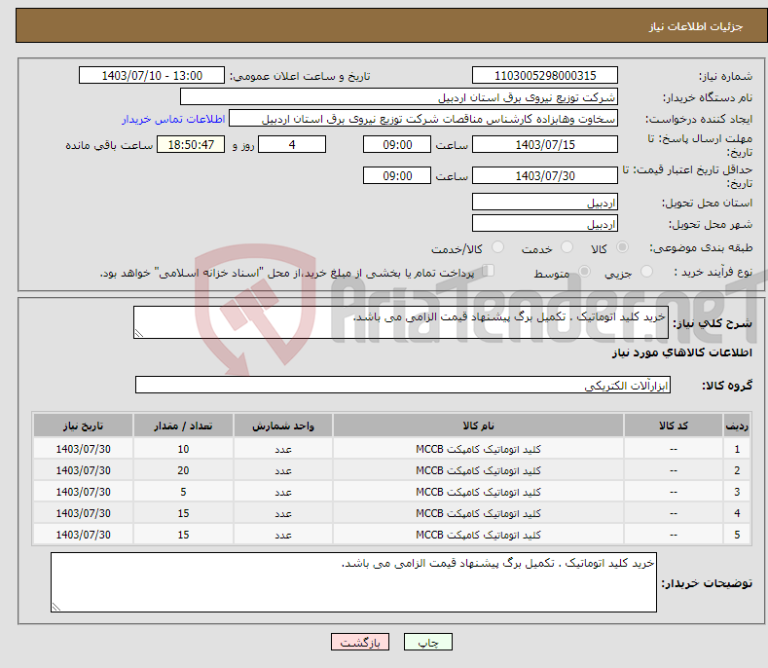Click the شرح کلی نیاز text area
Viewport: 768px width, 668px height.
coord(401,322)
